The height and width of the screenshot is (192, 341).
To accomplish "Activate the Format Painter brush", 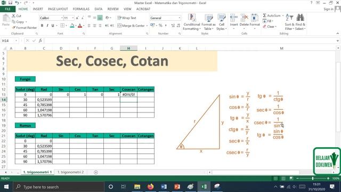I will pos(24,28).
